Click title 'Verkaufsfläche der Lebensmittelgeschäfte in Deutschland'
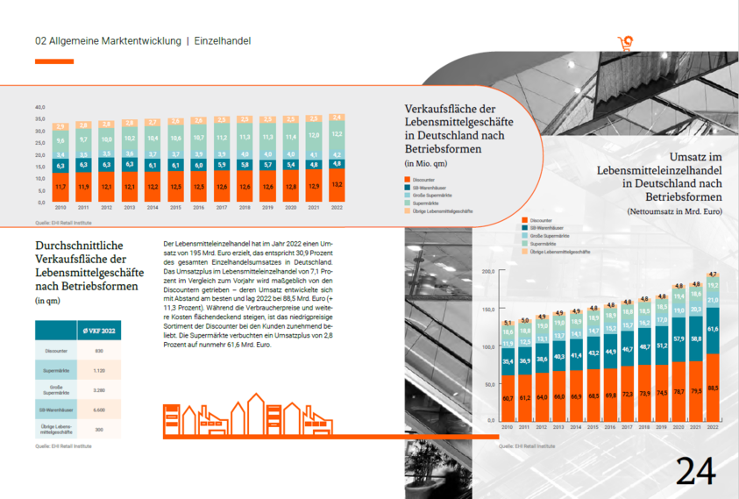 [x=458, y=129]
